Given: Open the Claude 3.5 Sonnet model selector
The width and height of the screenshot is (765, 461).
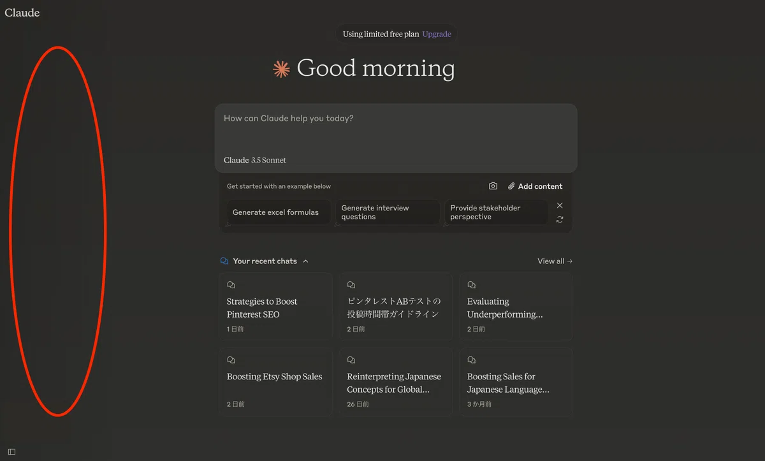Looking at the screenshot, I should click(255, 160).
